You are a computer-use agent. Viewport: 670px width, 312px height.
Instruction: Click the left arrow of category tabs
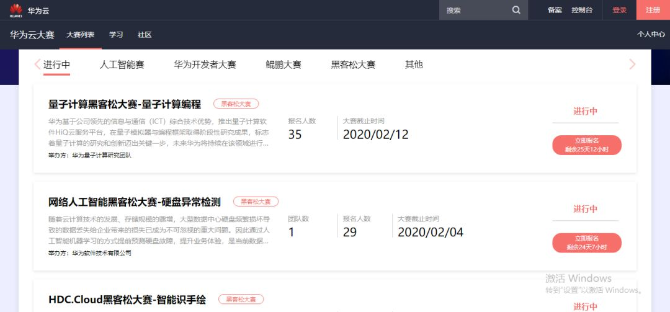(x=37, y=64)
